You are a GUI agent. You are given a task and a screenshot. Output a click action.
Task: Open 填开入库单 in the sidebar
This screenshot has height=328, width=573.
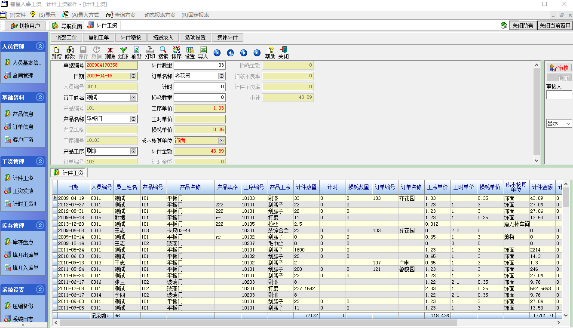[x=21, y=268]
